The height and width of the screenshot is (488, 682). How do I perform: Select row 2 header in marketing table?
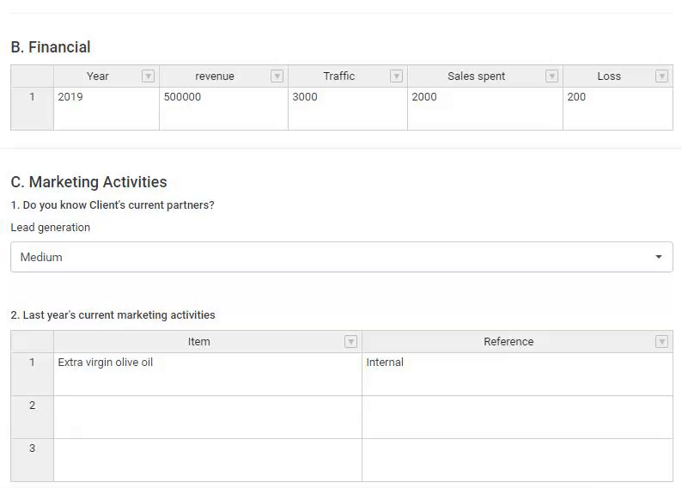pos(32,417)
